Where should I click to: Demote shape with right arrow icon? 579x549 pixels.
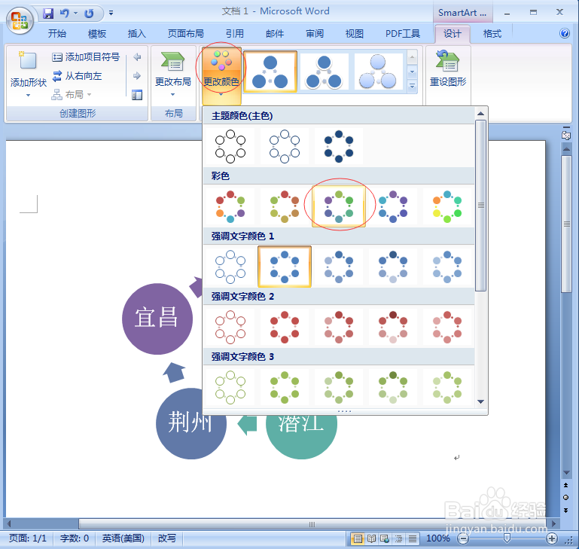137,76
